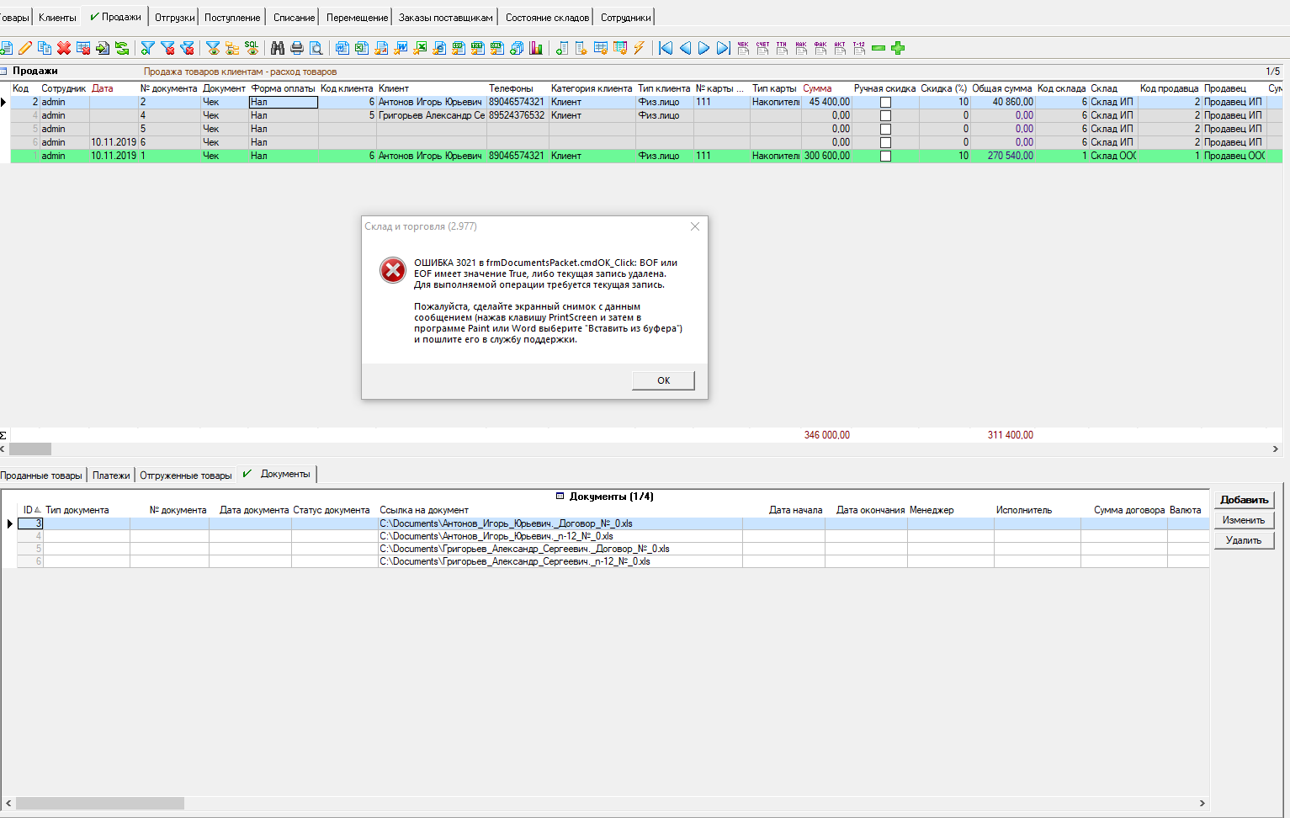Screen dimensions: 1290x818
Task: Toggle Ручная скидка on the green highlighted row
Action: [x=885, y=156]
